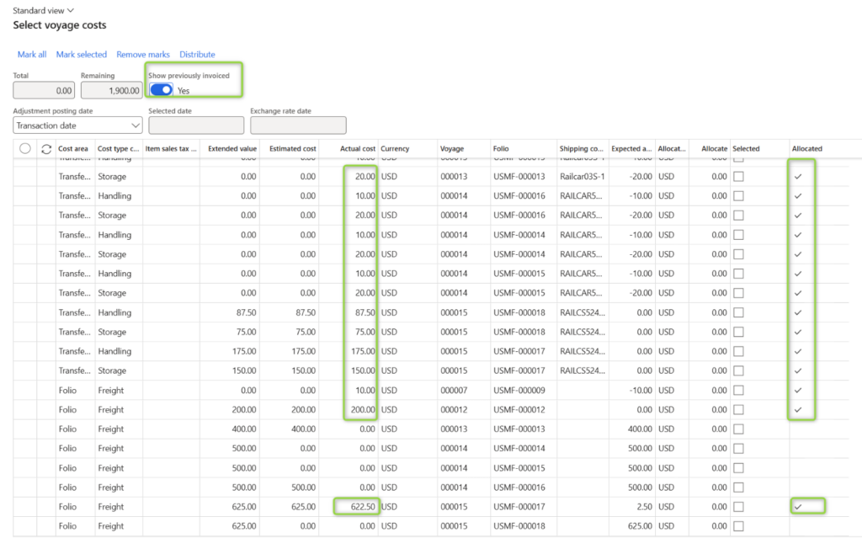Toggle off Show previously invoiced

tap(160, 89)
